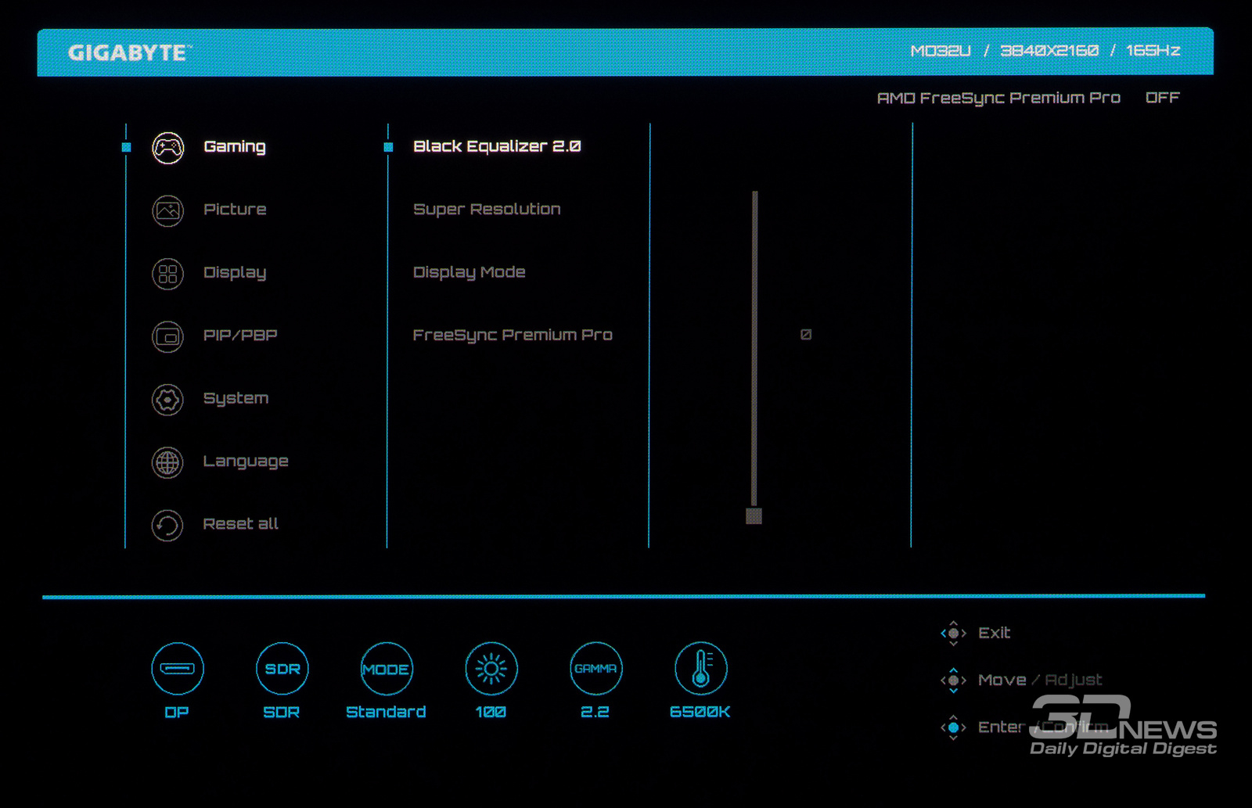This screenshot has width=1252, height=808.
Task: Click the SDR status icon
Action: click(x=282, y=669)
